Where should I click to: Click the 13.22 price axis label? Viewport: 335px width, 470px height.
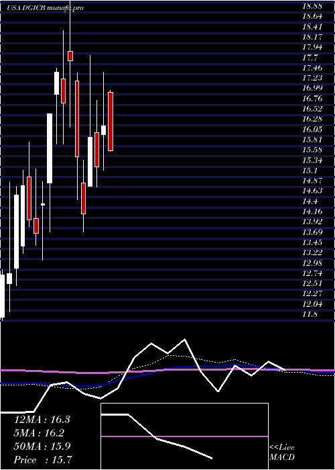[x=312, y=252]
